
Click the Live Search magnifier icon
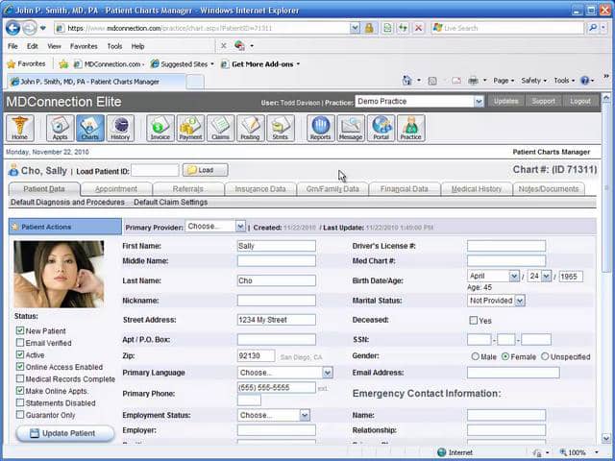click(x=593, y=28)
